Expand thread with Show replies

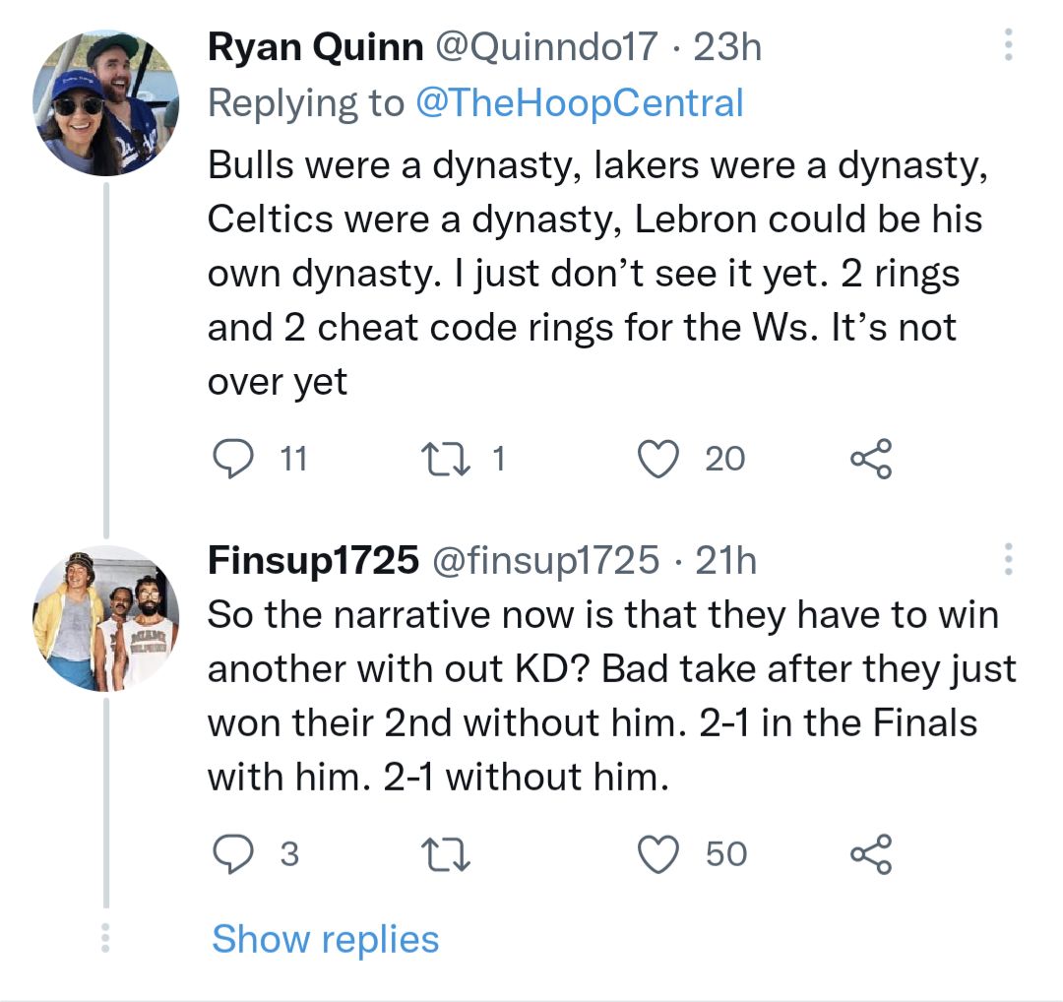(326, 939)
